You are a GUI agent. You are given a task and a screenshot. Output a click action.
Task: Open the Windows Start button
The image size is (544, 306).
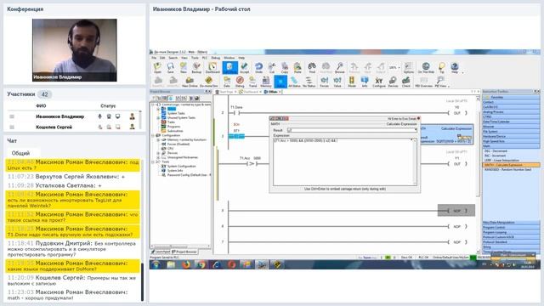pos(156,264)
